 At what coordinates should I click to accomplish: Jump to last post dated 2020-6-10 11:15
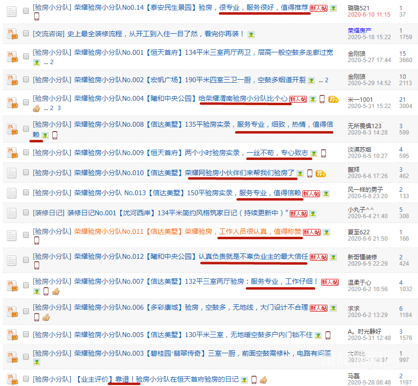369,15
